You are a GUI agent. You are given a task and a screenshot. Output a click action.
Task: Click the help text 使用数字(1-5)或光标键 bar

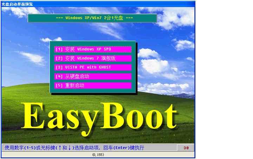coord(90,148)
